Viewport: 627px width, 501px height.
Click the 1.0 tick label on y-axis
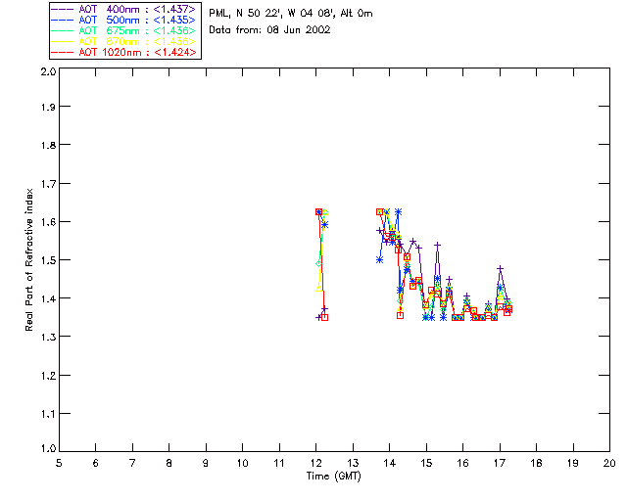(x=46, y=449)
